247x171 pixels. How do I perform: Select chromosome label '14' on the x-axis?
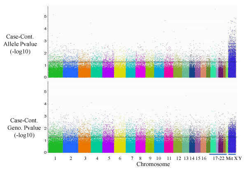pyautogui.click(x=192, y=158)
